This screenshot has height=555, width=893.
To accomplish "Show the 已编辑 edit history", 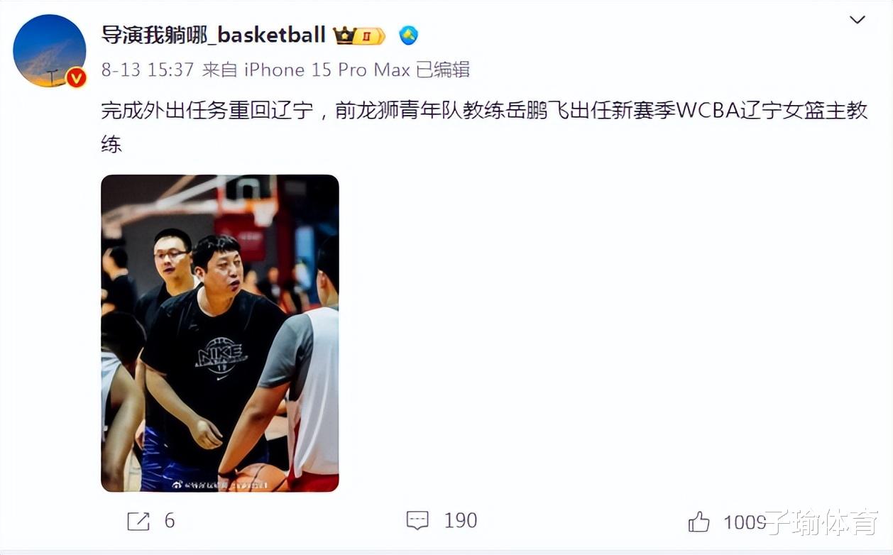I will (x=443, y=70).
